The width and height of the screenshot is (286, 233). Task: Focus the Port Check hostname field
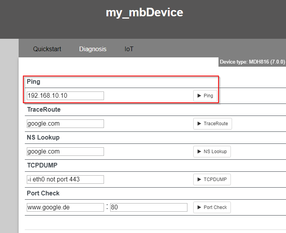click(x=65, y=207)
